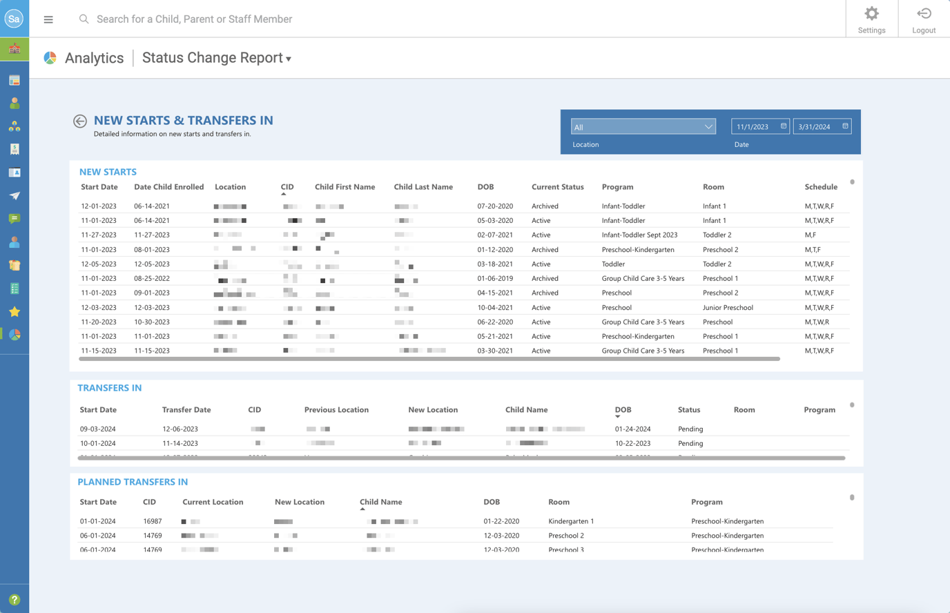Open the starred favorites icon in sidebar

pyautogui.click(x=14, y=311)
